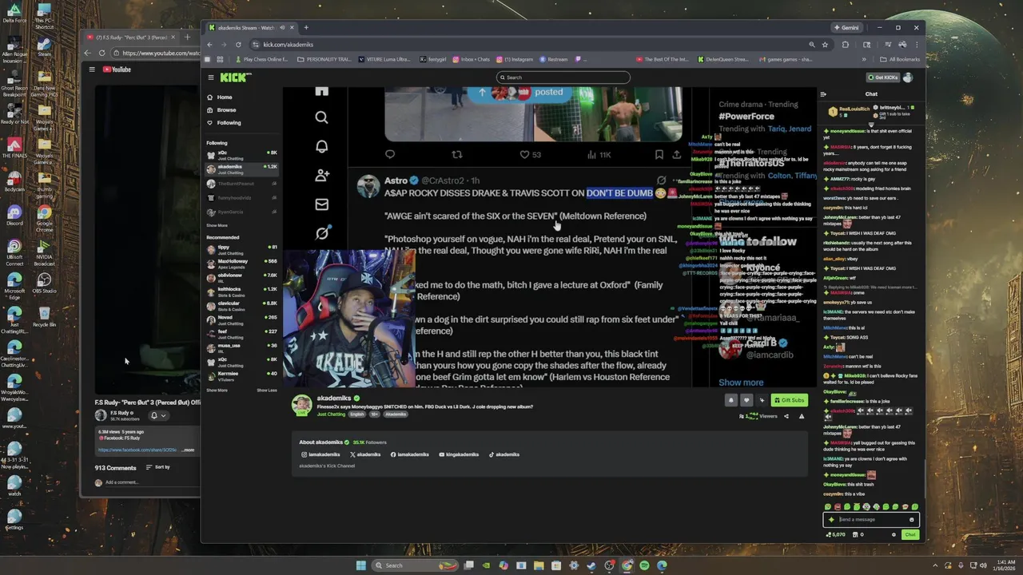Bookmark the page with the star icon
The width and height of the screenshot is (1023, 575).
coord(825,45)
